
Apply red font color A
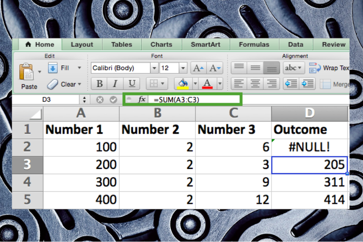207,84
